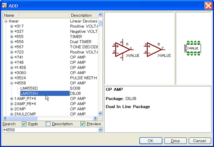Select the LM4558N device row

45,93
